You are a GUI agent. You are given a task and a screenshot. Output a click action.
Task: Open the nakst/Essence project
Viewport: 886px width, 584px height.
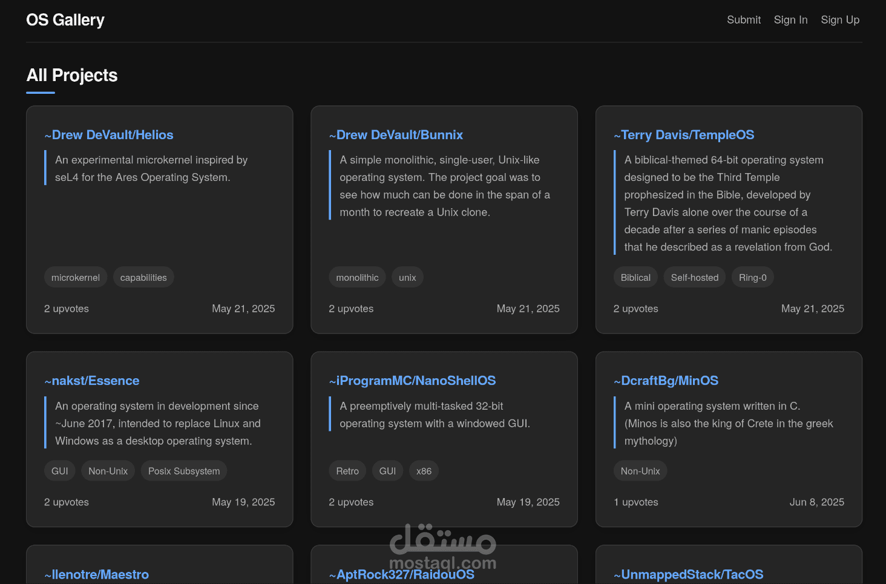92,381
